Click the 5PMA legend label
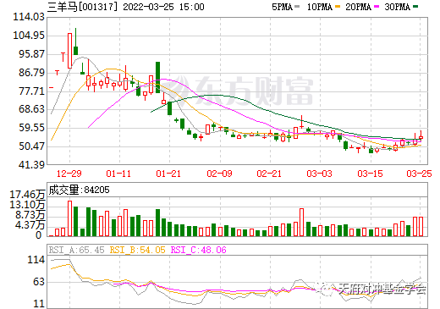This screenshot has height=309, width=440. 282,7
